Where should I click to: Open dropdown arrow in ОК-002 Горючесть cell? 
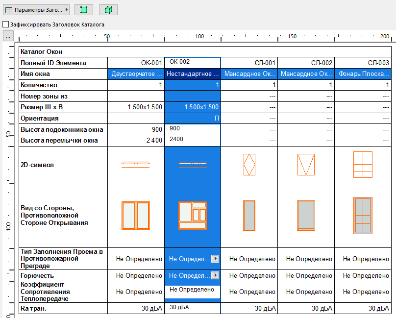(215, 275)
